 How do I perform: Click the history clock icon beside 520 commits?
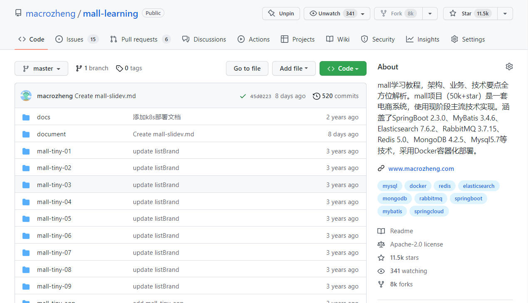(317, 96)
